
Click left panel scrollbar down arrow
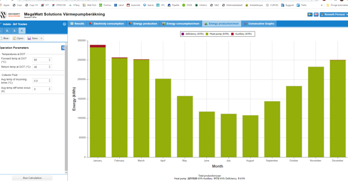click(x=66, y=173)
